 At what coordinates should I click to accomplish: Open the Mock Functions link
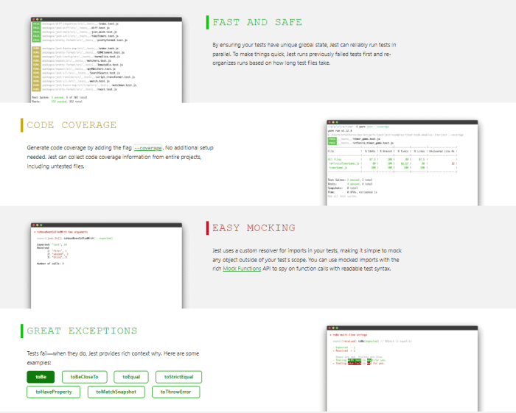[x=242, y=269]
